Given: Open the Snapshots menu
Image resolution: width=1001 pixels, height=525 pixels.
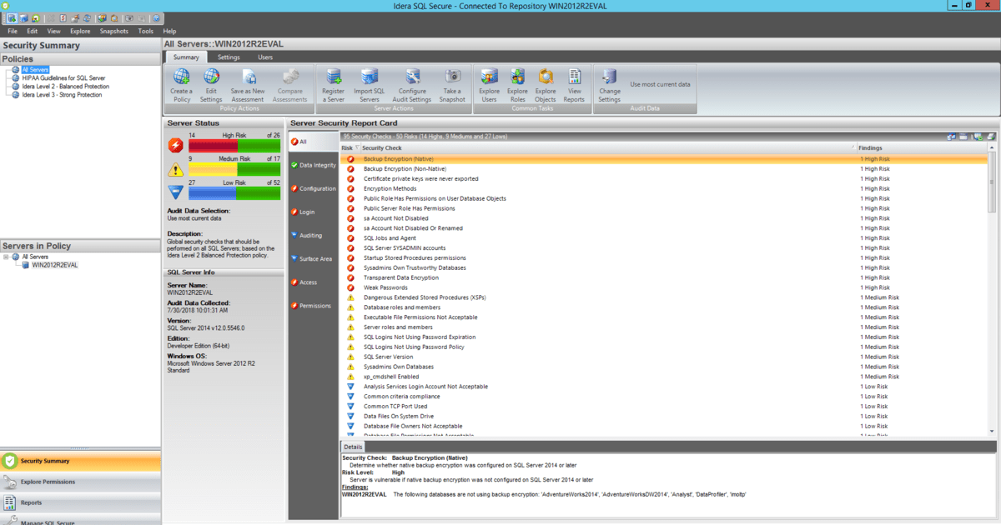Looking at the screenshot, I should tap(113, 30).
